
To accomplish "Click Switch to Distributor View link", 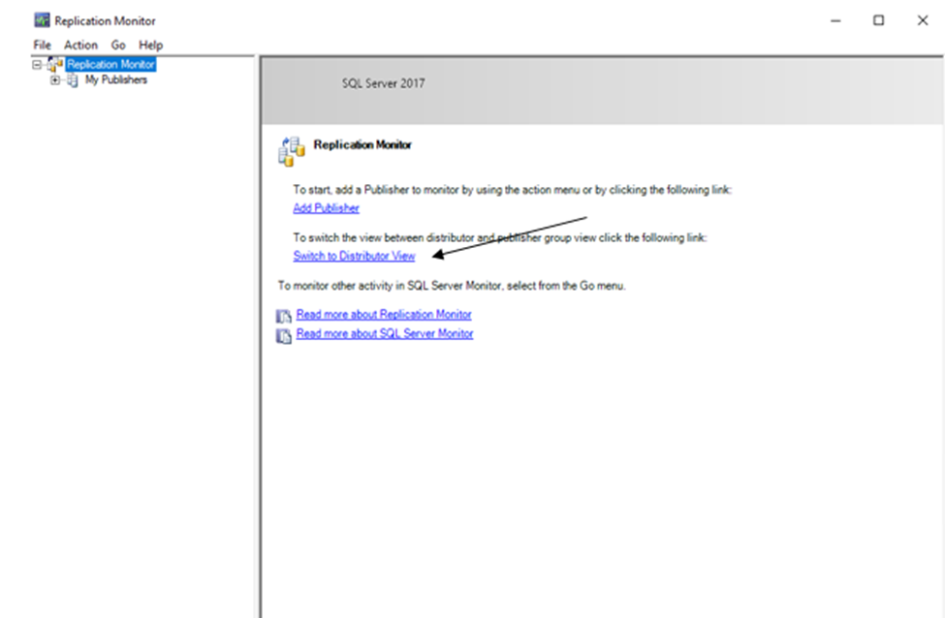I will [355, 256].
